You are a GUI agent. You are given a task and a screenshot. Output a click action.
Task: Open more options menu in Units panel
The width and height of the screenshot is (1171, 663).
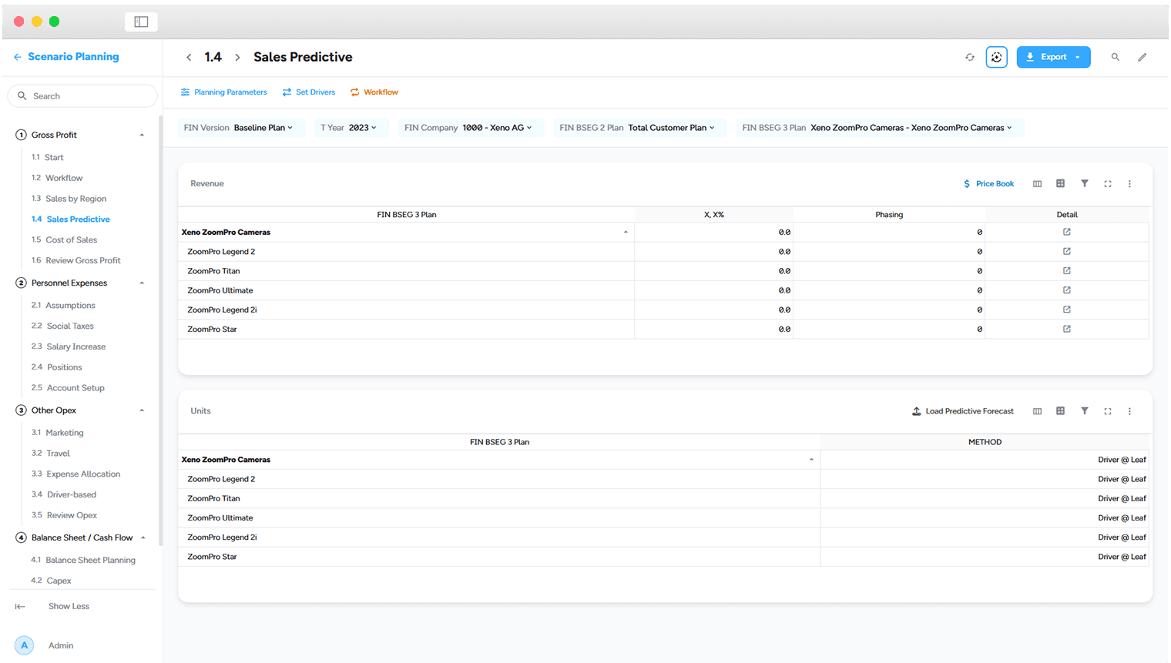point(1130,411)
